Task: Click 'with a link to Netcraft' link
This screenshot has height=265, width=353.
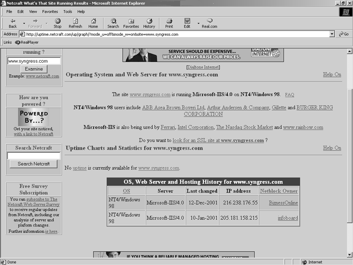Action: [34, 134]
